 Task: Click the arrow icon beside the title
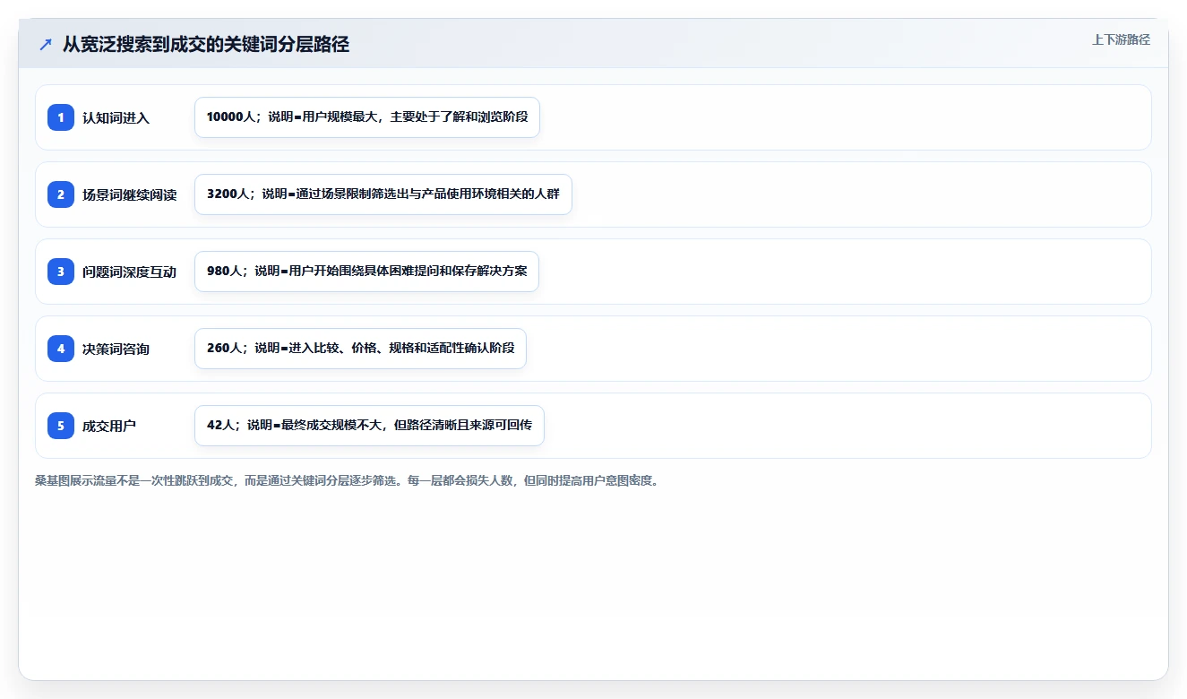45,44
